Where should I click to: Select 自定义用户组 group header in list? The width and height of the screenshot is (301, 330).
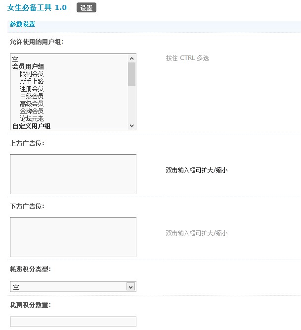pyautogui.click(x=31, y=126)
